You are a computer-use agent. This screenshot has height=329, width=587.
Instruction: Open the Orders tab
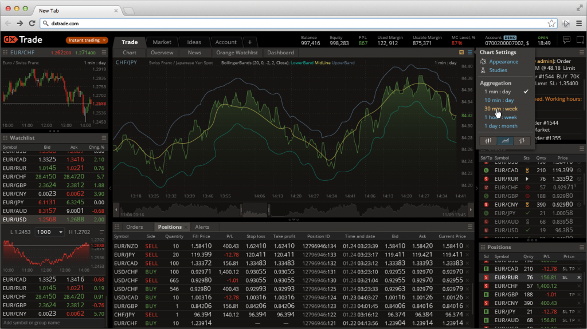pyautogui.click(x=134, y=227)
